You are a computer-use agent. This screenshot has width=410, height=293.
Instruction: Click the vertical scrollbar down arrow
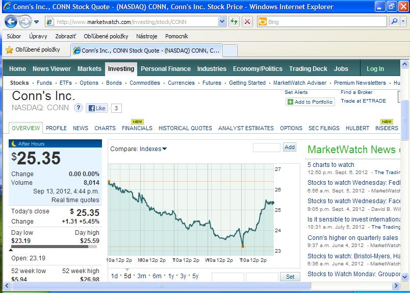(x=404, y=277)
